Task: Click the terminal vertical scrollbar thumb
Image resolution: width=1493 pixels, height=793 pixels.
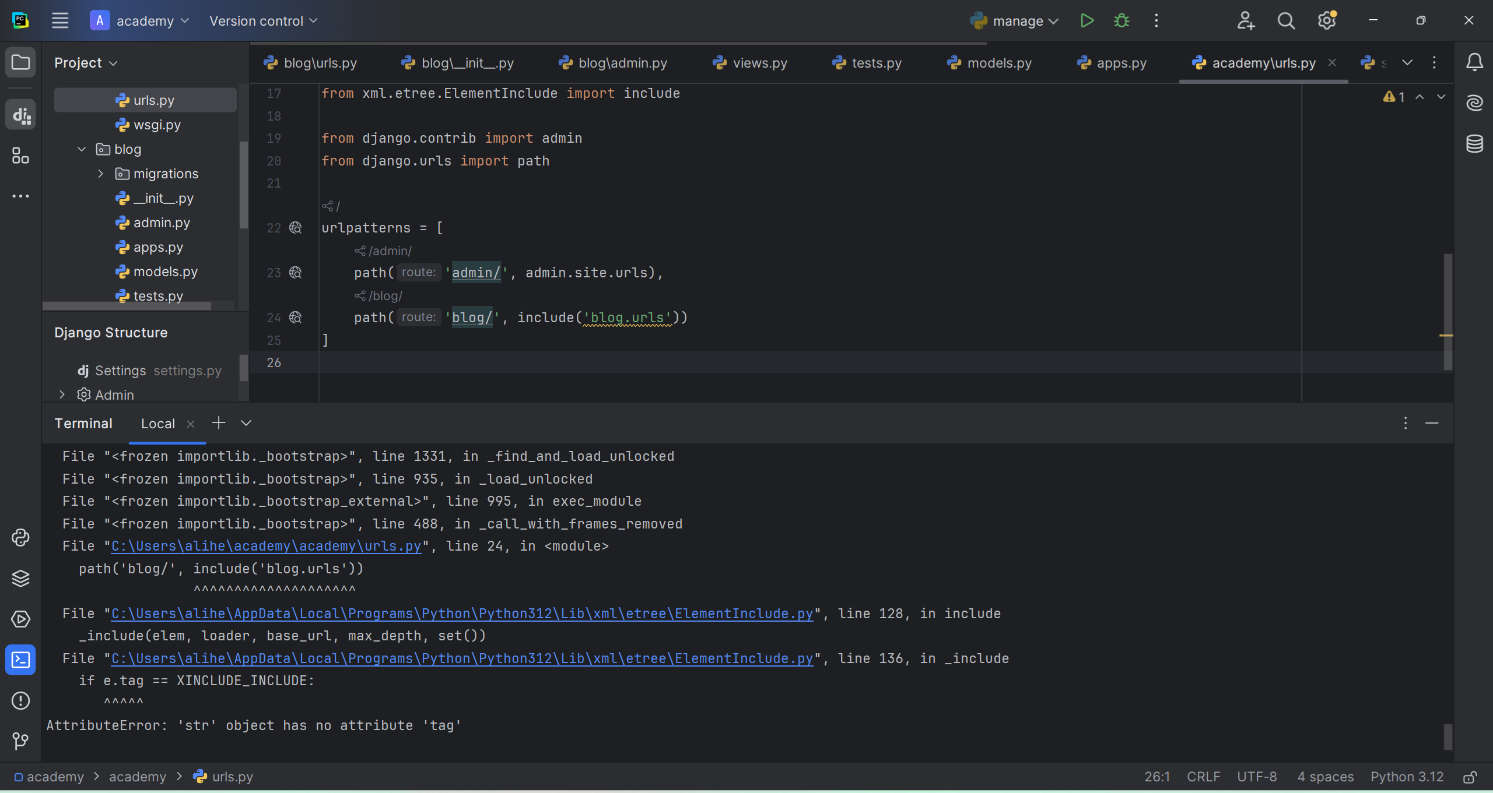Action: [1448, 737]
